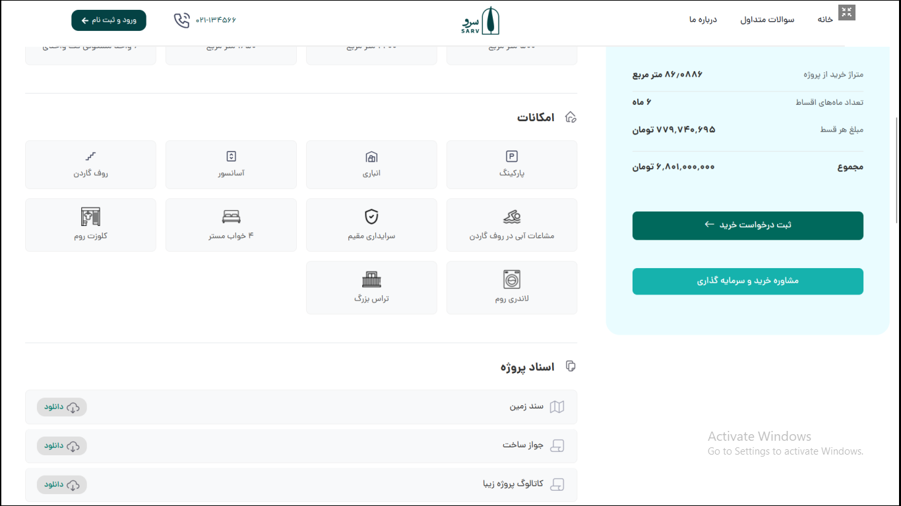Download the land deed (سند زمین) document
This screenshot has width=901, height=506.
click(62, 407)
